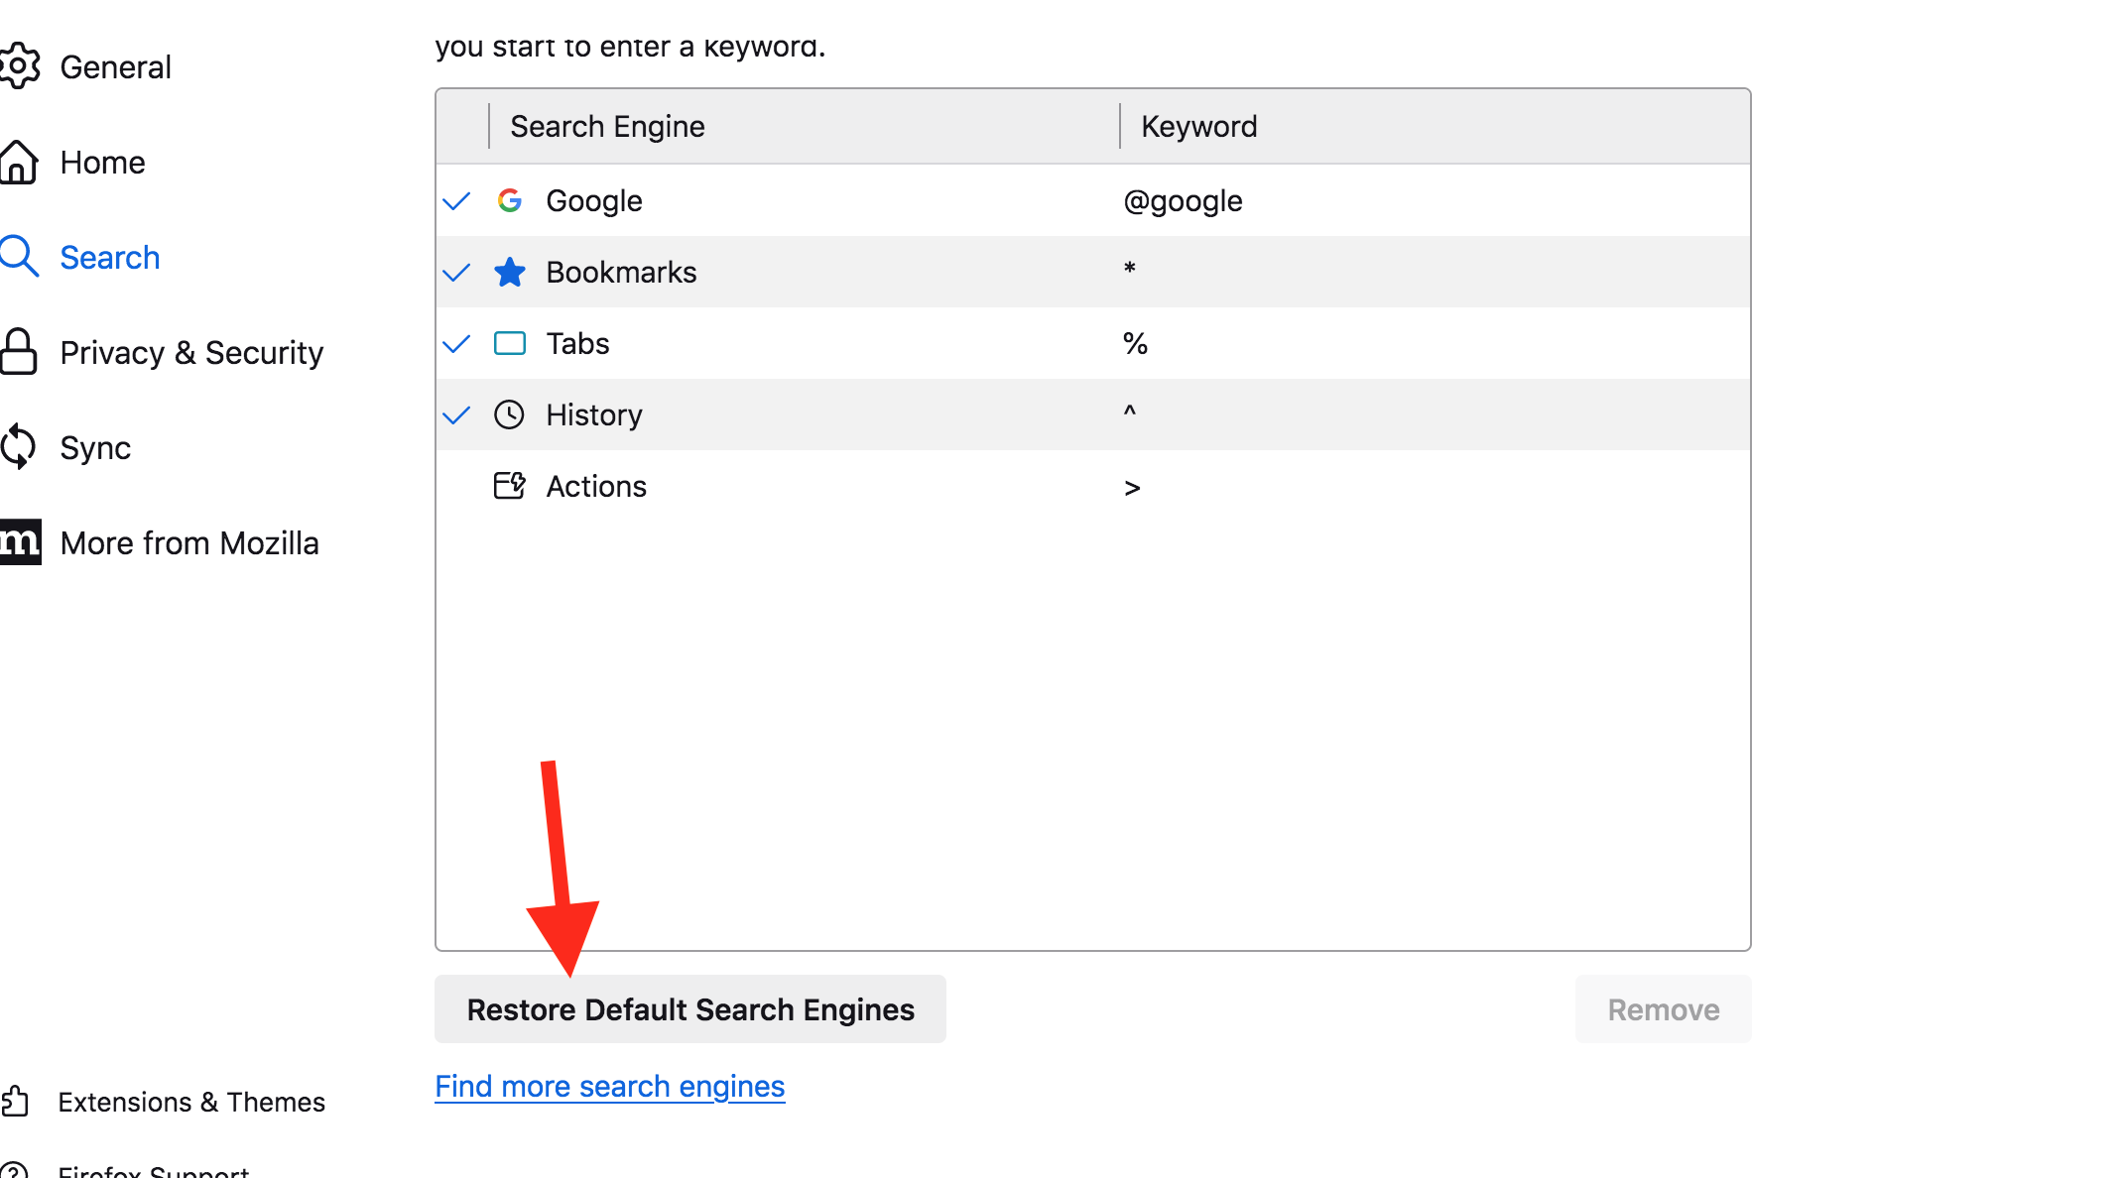Image resolution: width=2125 pixels, height=1178 pixels.
Task: Click the Sync arrows icon
Action: [19, 447]
